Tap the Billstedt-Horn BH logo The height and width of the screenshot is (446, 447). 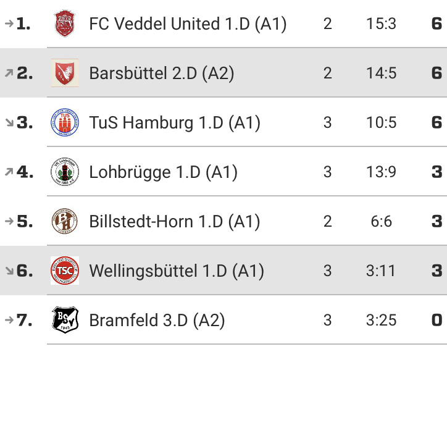[x=65, y=221]
